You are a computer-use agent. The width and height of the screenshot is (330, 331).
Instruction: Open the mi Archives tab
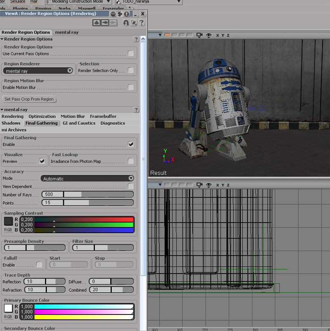[x=14, y=130]
